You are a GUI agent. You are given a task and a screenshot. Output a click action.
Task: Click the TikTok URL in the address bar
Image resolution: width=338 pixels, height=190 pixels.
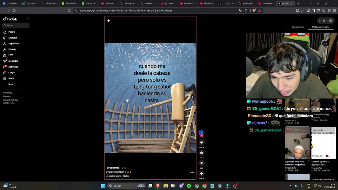click(126, 11)
